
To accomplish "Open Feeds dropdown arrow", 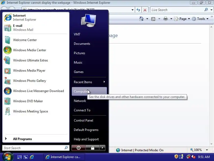I will [159, 19].
